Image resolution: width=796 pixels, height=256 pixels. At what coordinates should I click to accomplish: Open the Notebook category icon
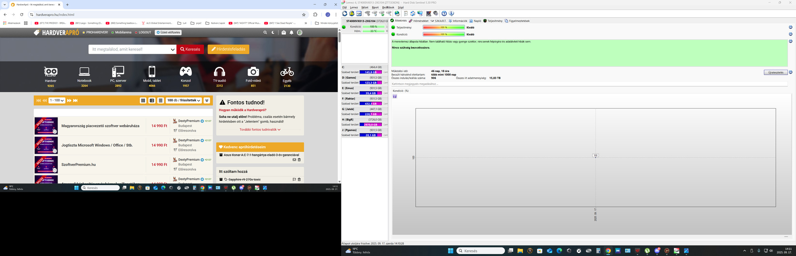tap(84, 72)
